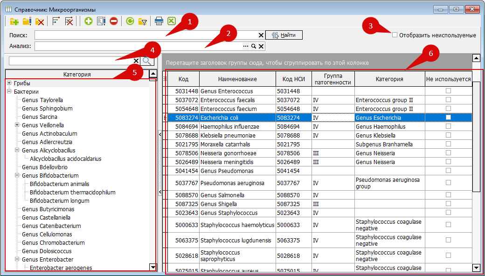Viewport: 485px width, 276px height.
Task: Click the table scroll down arrow
Action: [476, 267]
